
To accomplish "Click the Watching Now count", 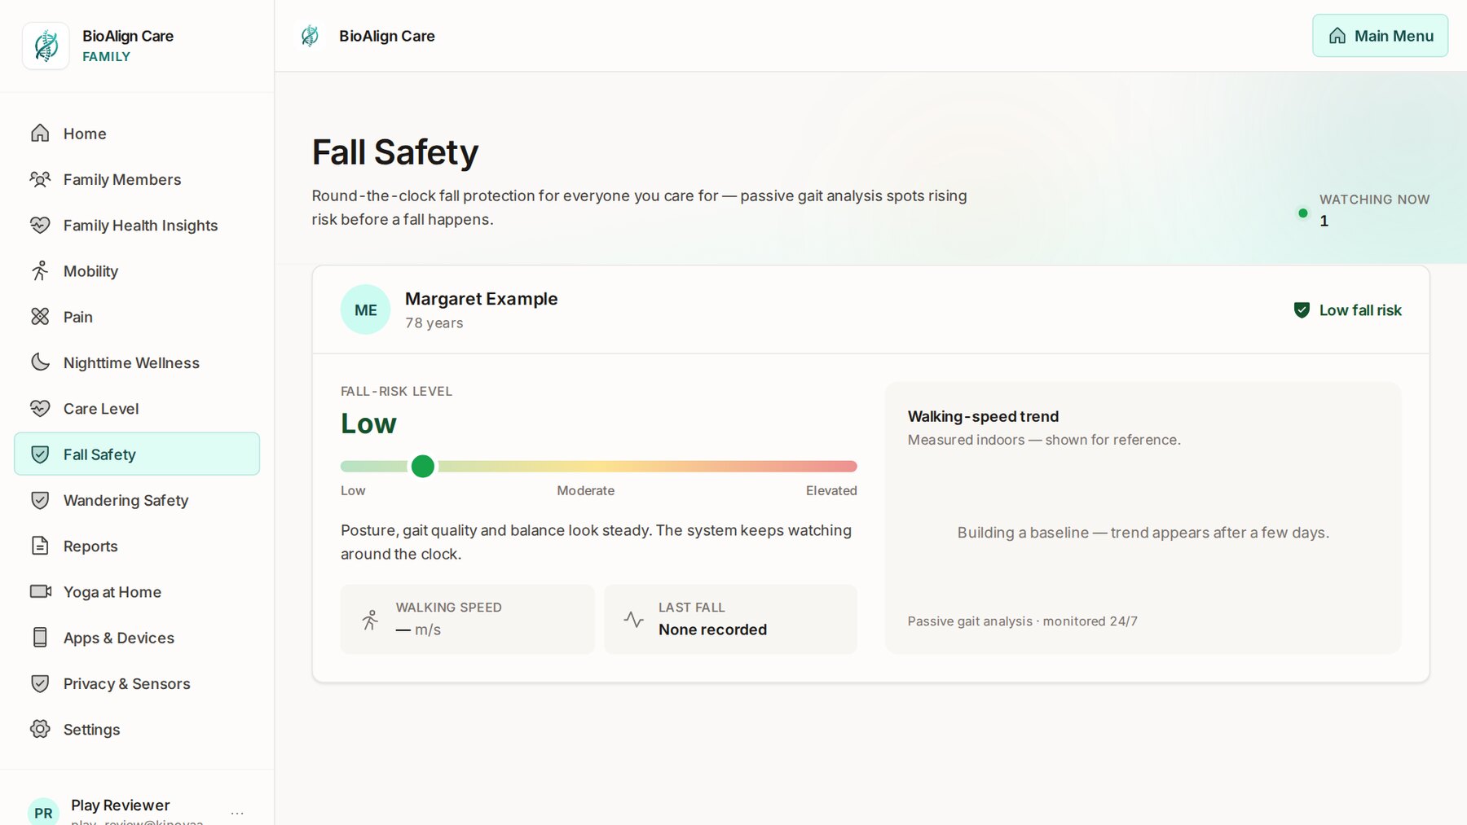I will (x=1324, y=221).
